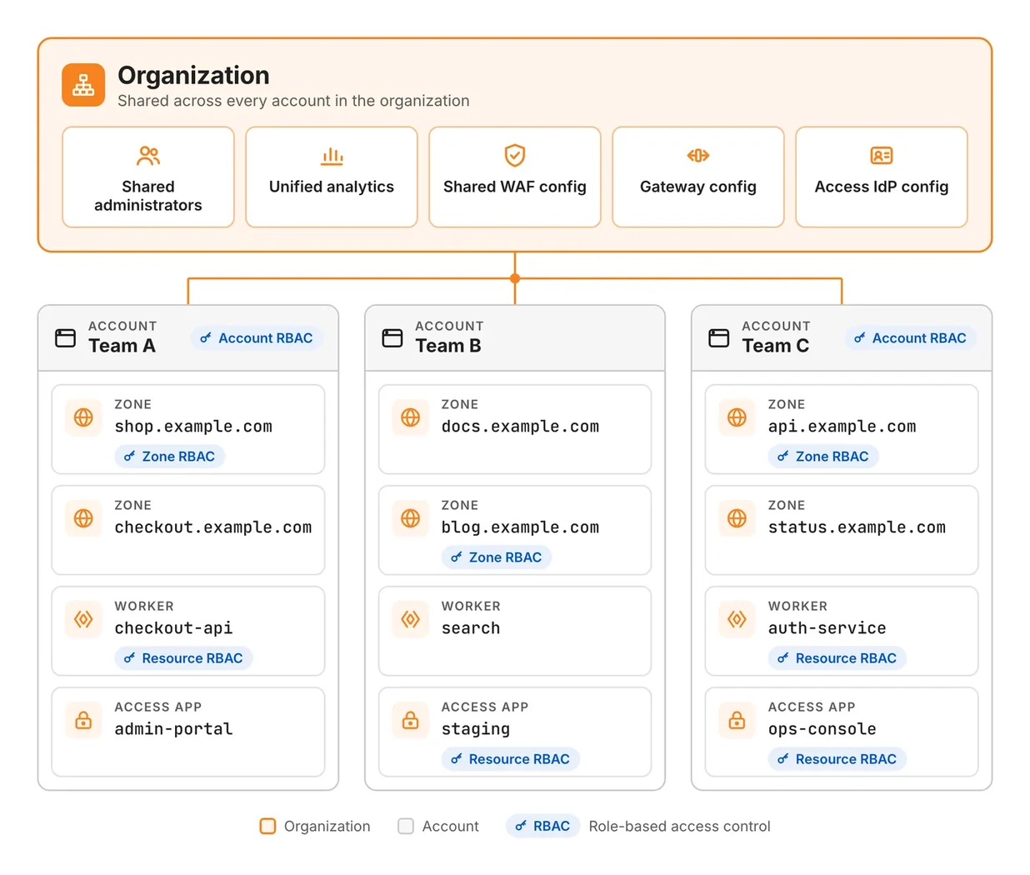Click the lock icon for staging

click(411, 719)
